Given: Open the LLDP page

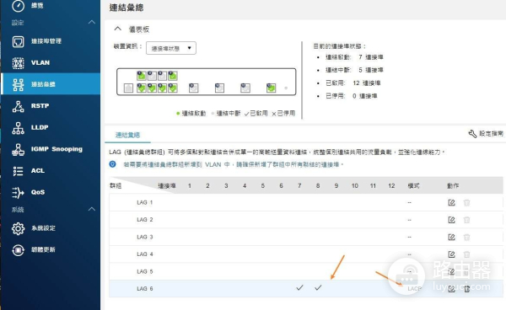Looking at the screenshot, I should coord(30,127).
